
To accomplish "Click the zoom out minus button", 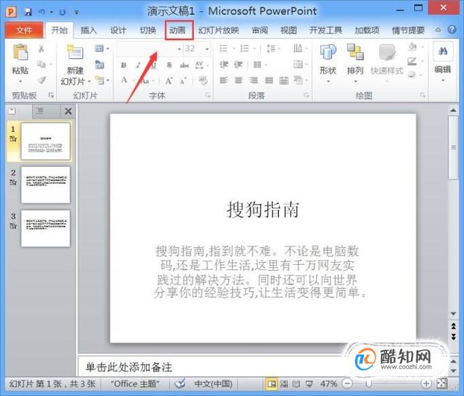I will point(348,384).
